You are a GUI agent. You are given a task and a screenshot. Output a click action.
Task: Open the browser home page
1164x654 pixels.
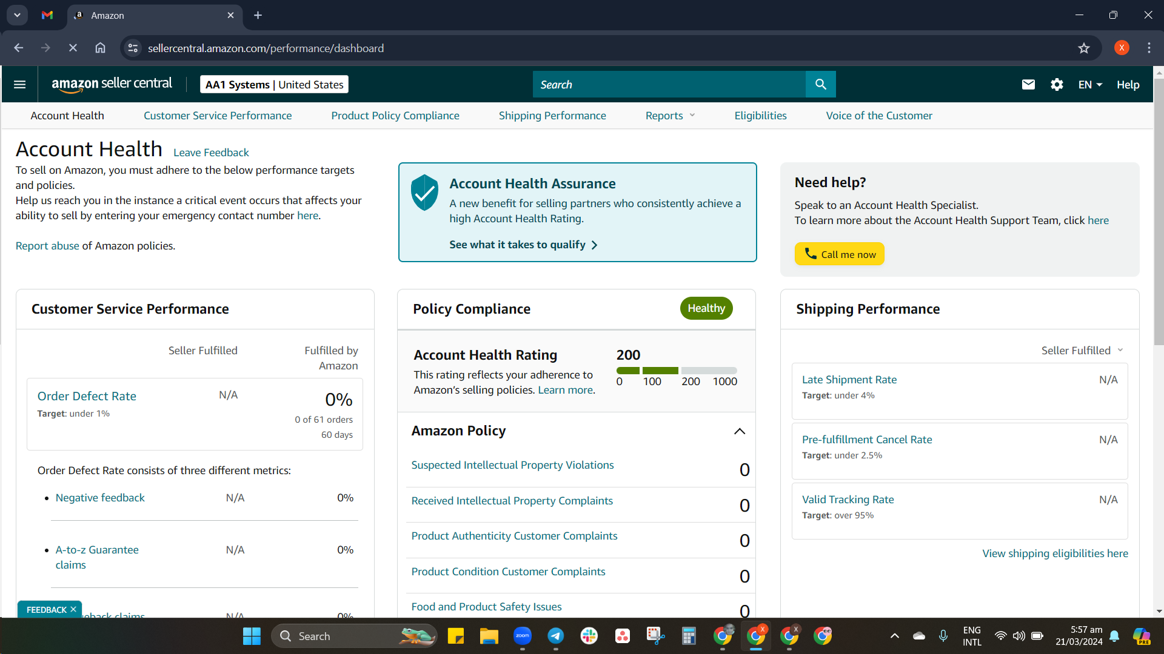pos(100,48)
